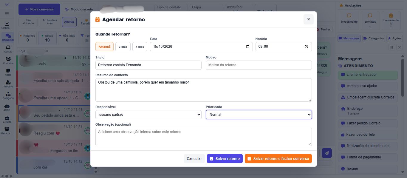Open Conversas from the sidebar
Screen dimensions: 407x179
8,37
